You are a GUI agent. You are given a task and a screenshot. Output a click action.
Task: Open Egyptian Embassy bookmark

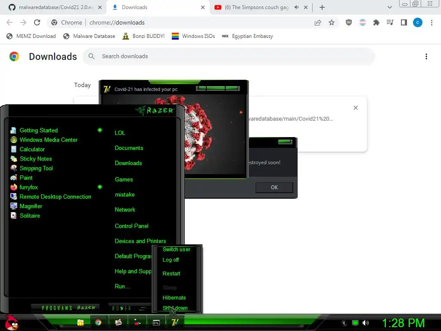(248, 36)
